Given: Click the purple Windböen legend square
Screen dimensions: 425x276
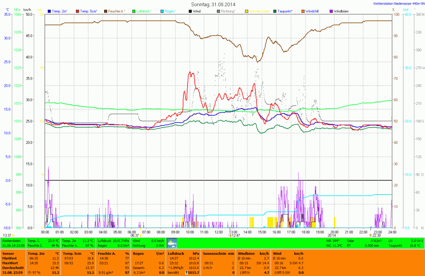Looking at the screenshot, I should point(331,11).
